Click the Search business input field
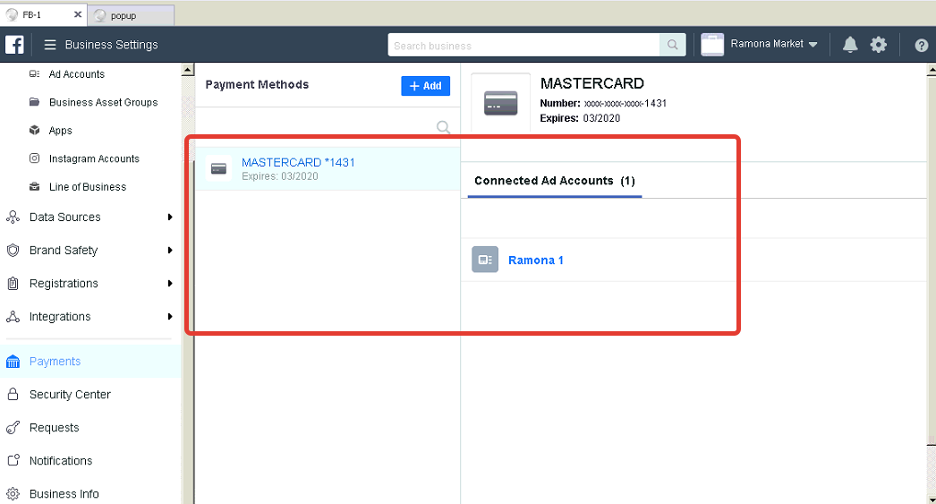 click(523, 45)
